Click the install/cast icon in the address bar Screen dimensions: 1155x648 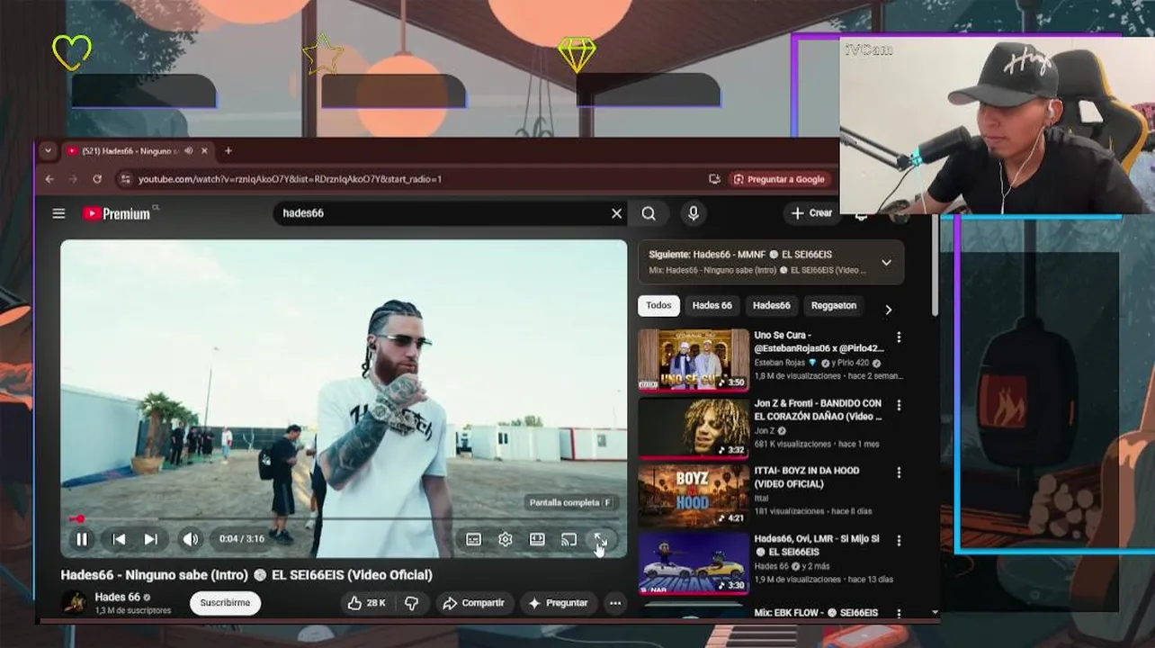[714, 179]
